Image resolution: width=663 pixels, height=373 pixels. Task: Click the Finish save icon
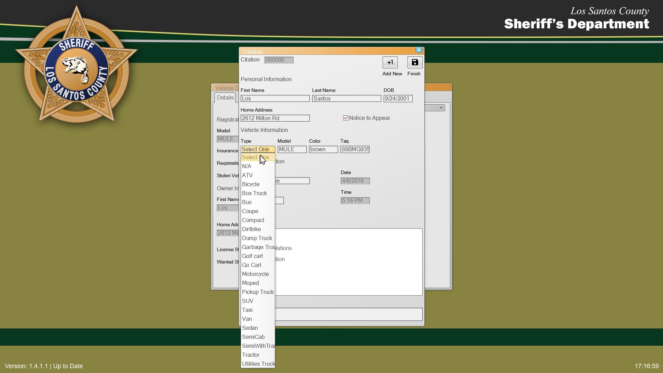[x=415, y=63]
